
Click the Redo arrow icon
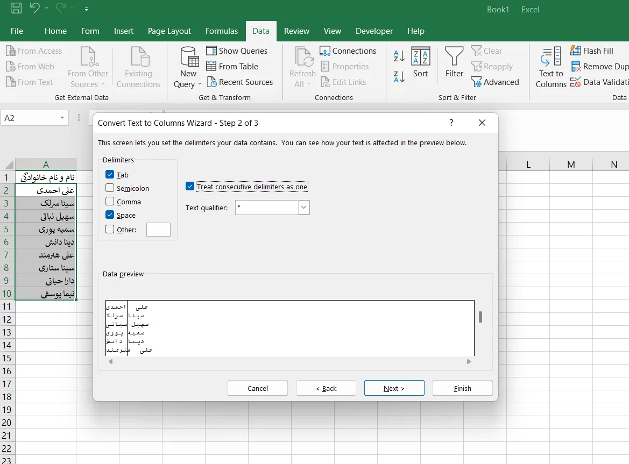[x=61, y=8]
